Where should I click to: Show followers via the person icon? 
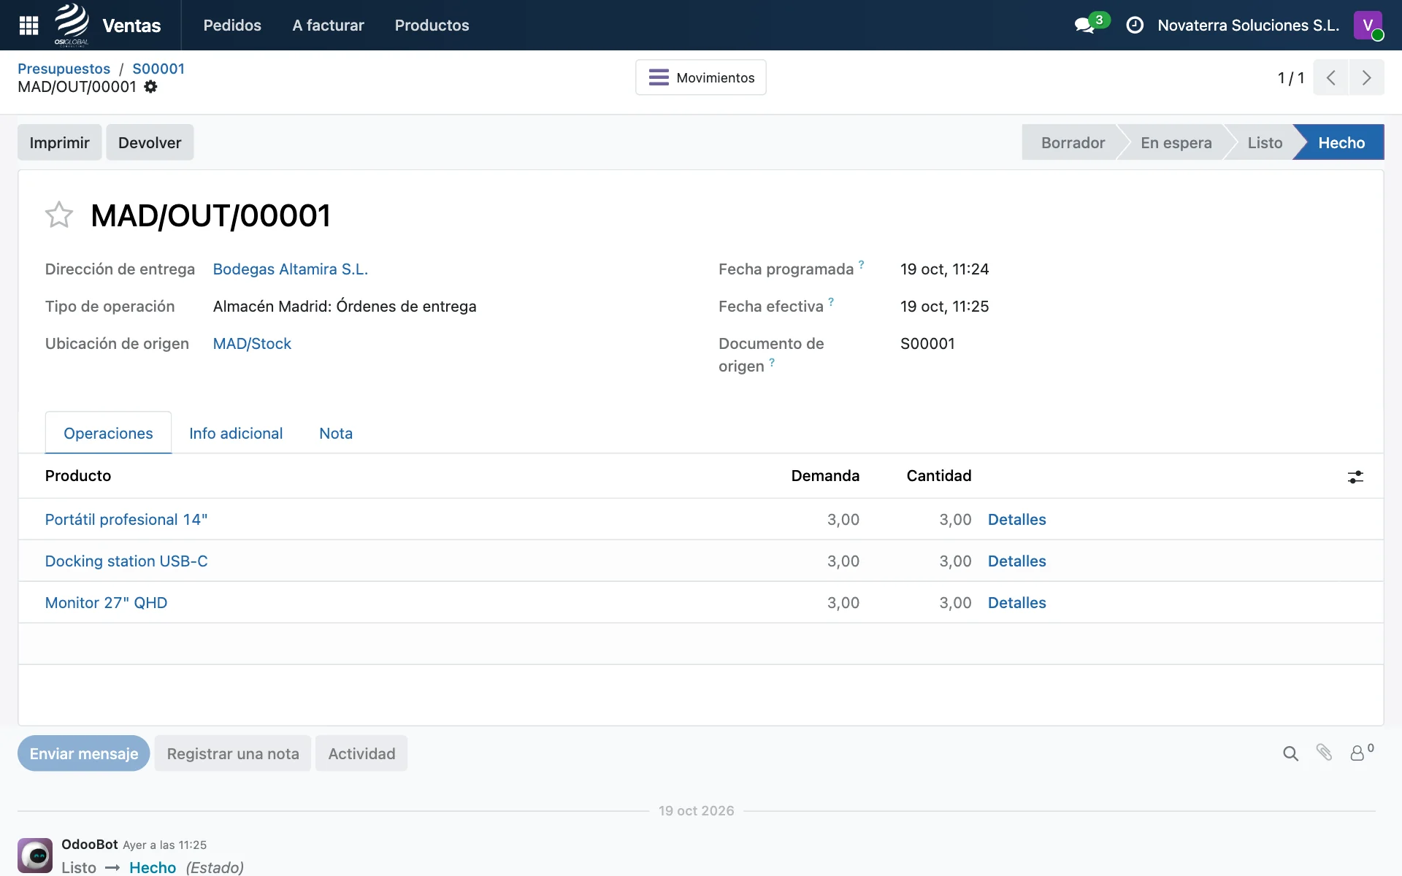click(1361, 752)
